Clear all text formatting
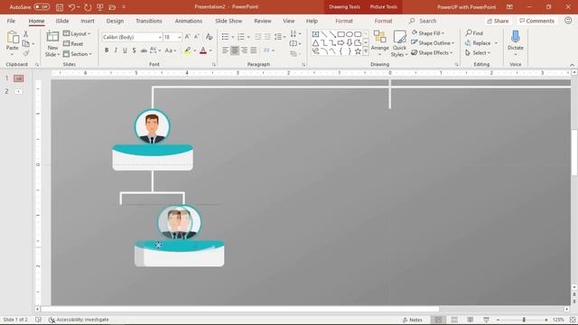The width and height of the screenshot is (578, 325). (x=209, y=36)
